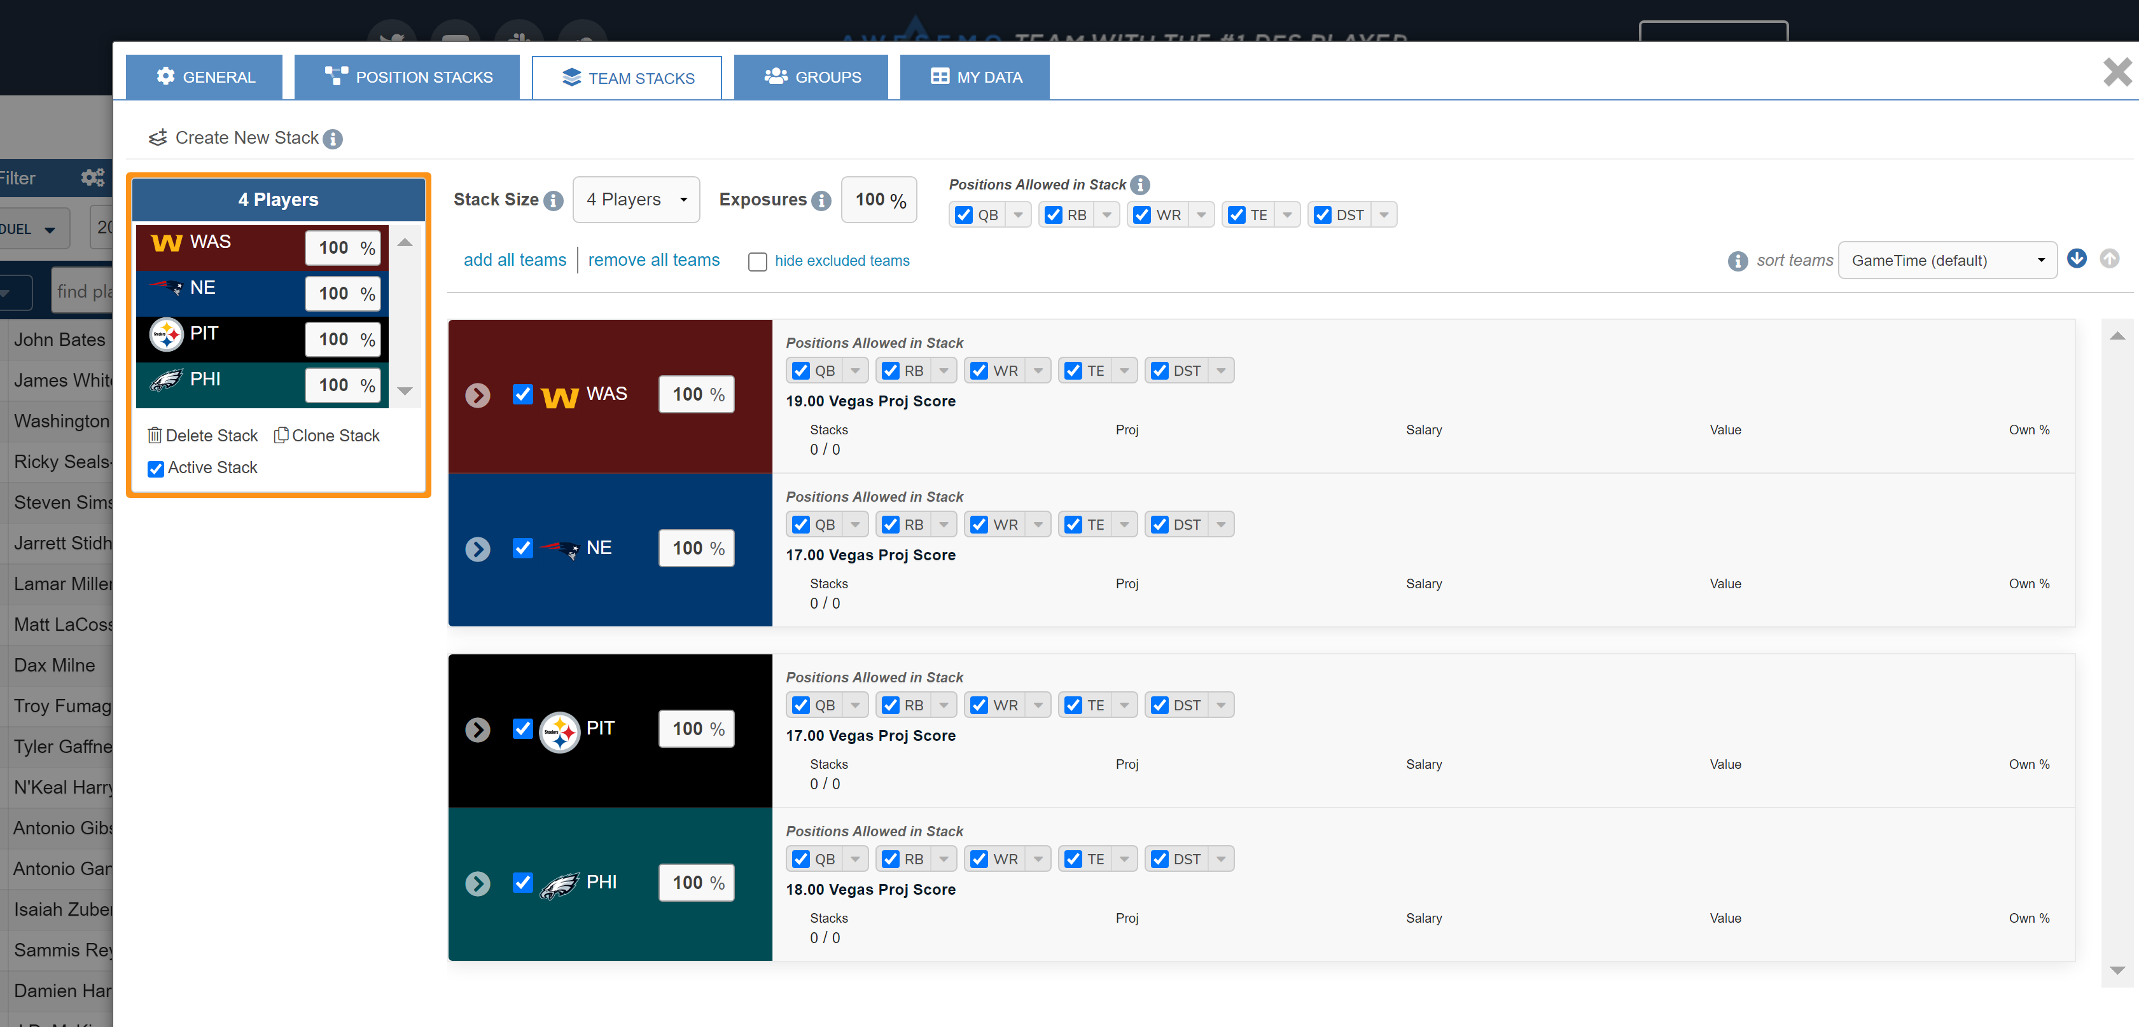The height and width of the screenshot is (1027, 2139).
Task: Open the Groups tab
Action: 811,77
